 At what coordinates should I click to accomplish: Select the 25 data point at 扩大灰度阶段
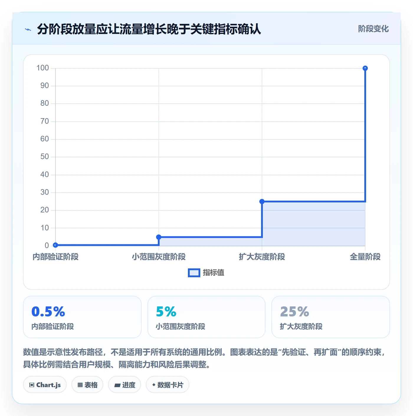click(x=262, y=202)
